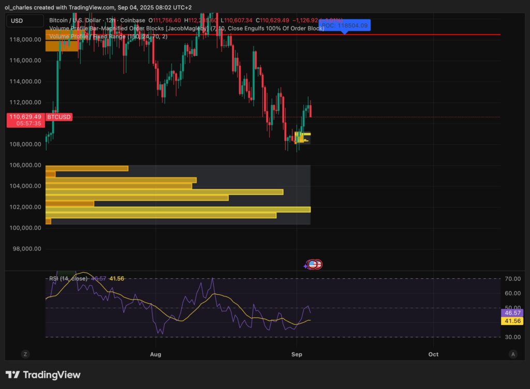Image resolution: width=530 pixels, height=389 pixels.
Task: Click the purple sparkle beside the event flags
Action: coord(305,265)
